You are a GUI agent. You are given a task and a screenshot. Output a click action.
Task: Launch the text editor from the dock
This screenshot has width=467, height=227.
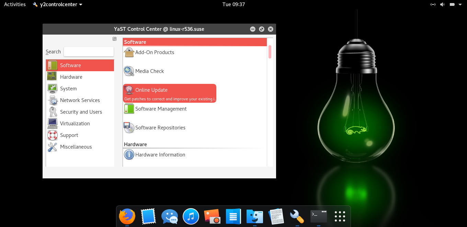click(276, 216)
